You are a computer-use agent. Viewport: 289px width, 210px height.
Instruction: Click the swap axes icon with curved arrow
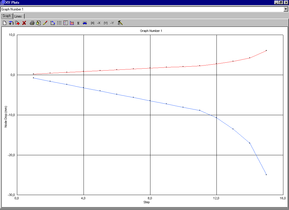coord(53,23)
